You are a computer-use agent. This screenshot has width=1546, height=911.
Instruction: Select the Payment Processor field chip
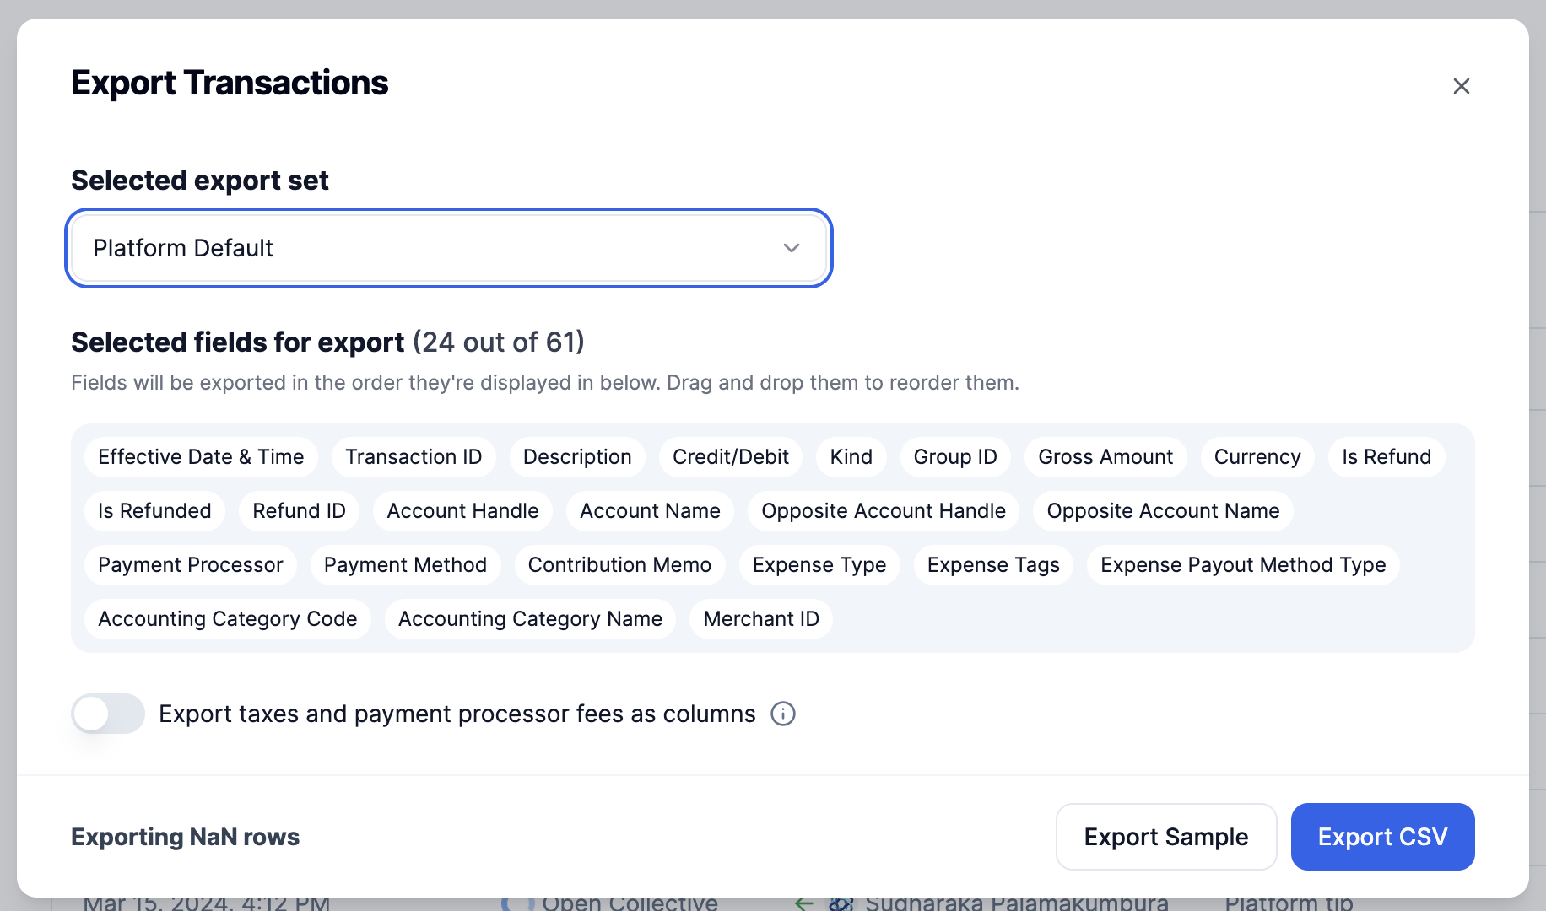[x=191, y=565]
